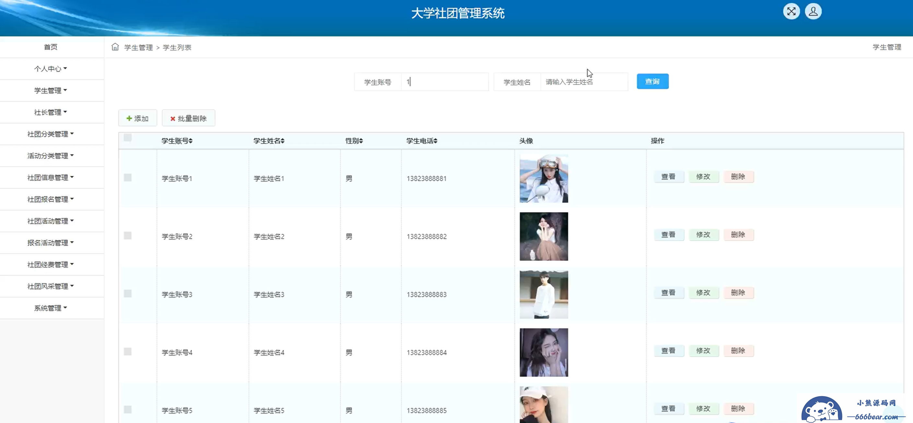Open avatar thumbnail of 学生姓名1
The height and width of the screenshot is (423, 913).
click(544, 178)
